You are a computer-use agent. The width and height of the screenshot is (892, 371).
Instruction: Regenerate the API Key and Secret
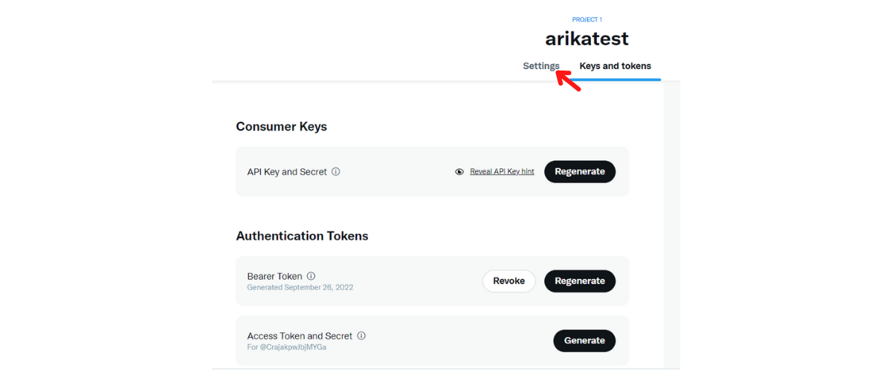pos(580,171)
